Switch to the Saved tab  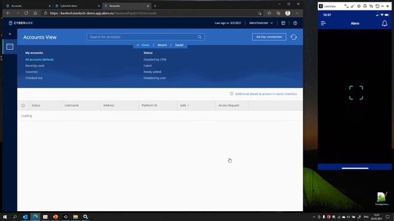(179, 45)
